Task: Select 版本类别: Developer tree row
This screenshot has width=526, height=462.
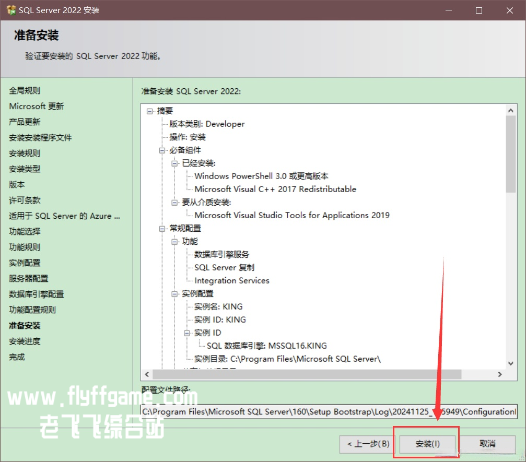Action: click(x=207, y=124)
